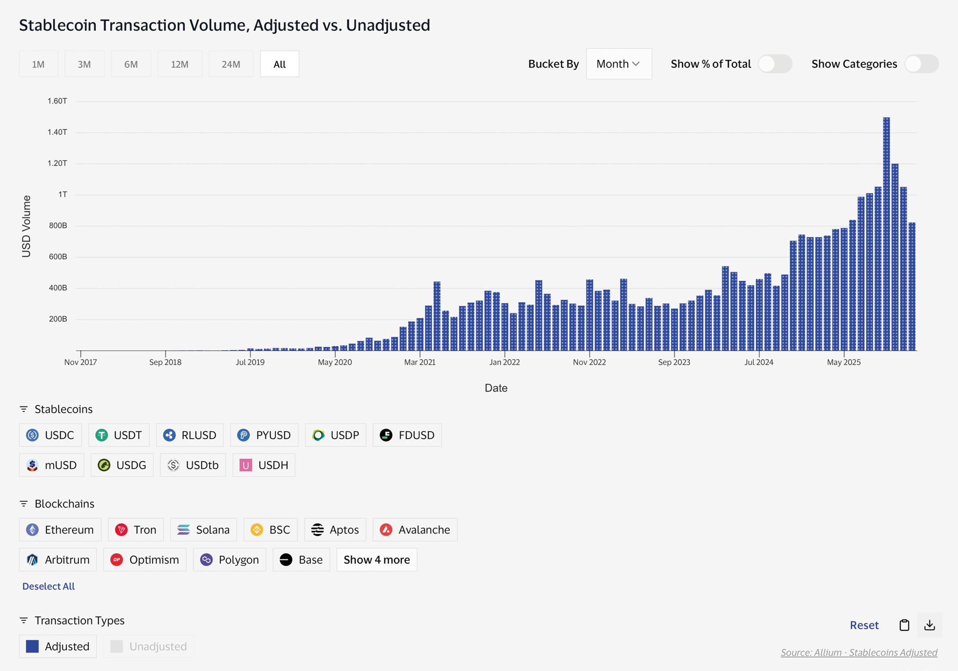Click the copy to clipboard icon
Viewport: 958px width, 671px height.
point(904,625)
